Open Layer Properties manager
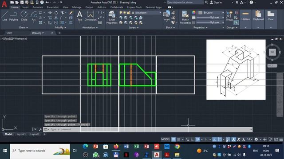Image resolution: width=284 pixels, height=159 pixels. (x=112, y=17)
